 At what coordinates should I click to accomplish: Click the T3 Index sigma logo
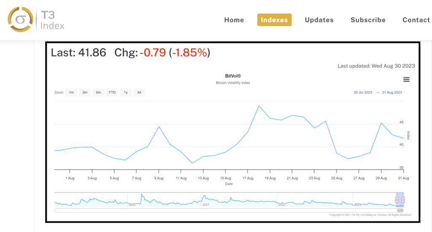(20, 19)
